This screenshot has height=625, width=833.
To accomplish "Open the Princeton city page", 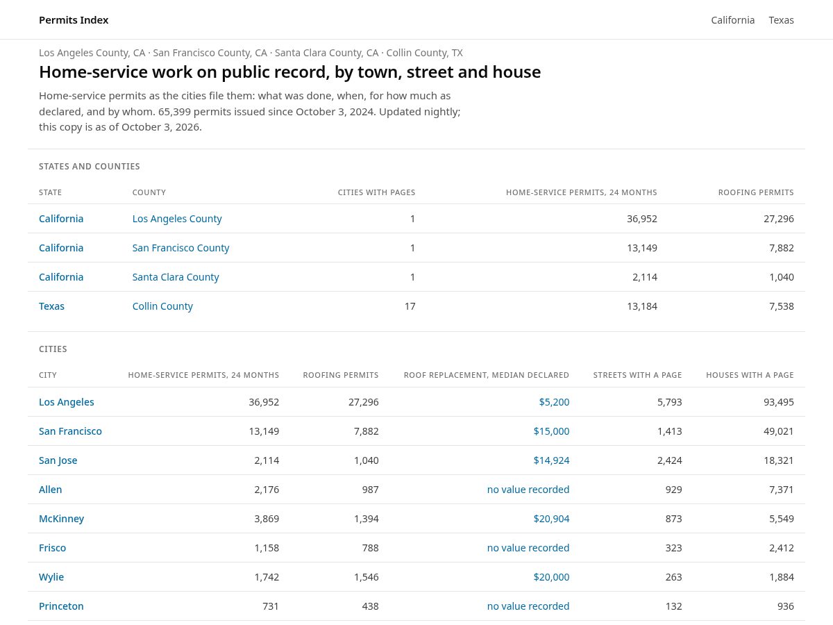I will (x=61, y=606).
